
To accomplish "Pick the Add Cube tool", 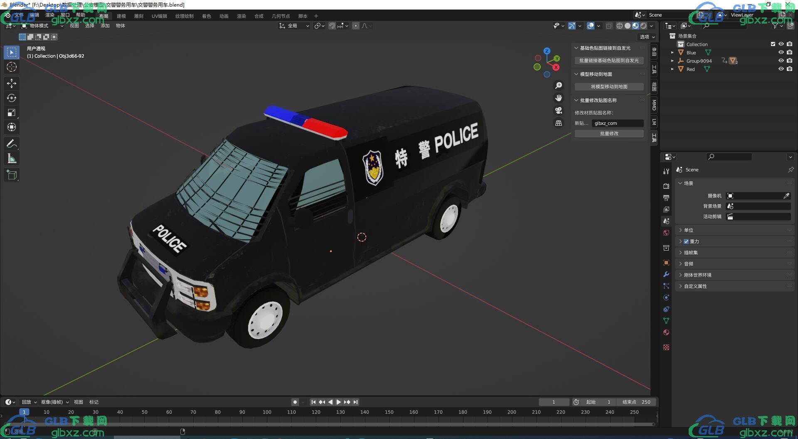I will (12, 175).
